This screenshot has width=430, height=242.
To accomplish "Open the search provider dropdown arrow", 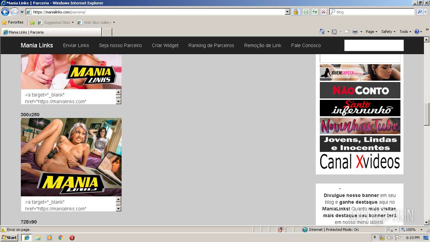I will tap(426, 12).
